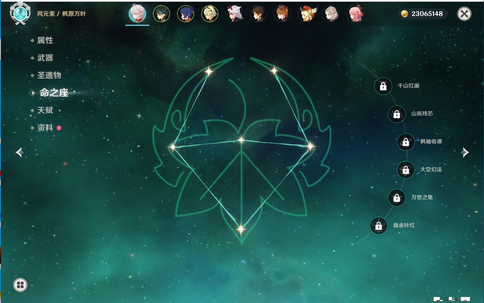Click the red alert badge beside 资料
This screenshot has height=303, width=484.
[x=59, y=128]
